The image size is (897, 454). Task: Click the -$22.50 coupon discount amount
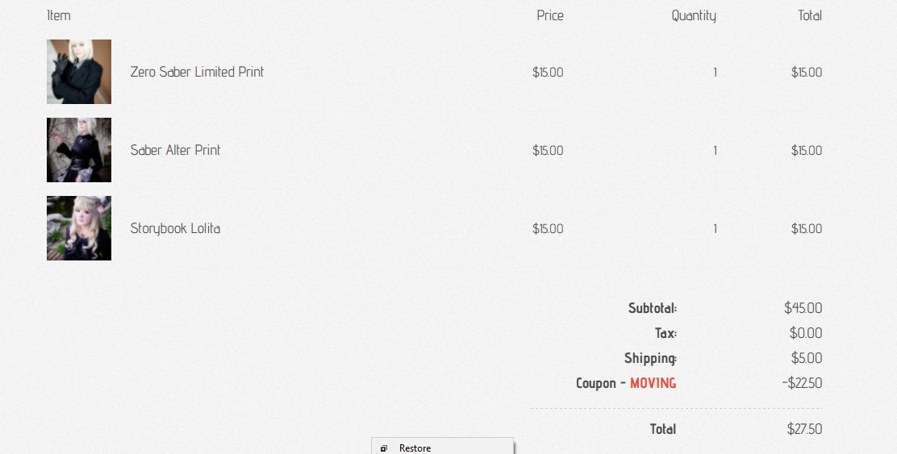[802, 383]
